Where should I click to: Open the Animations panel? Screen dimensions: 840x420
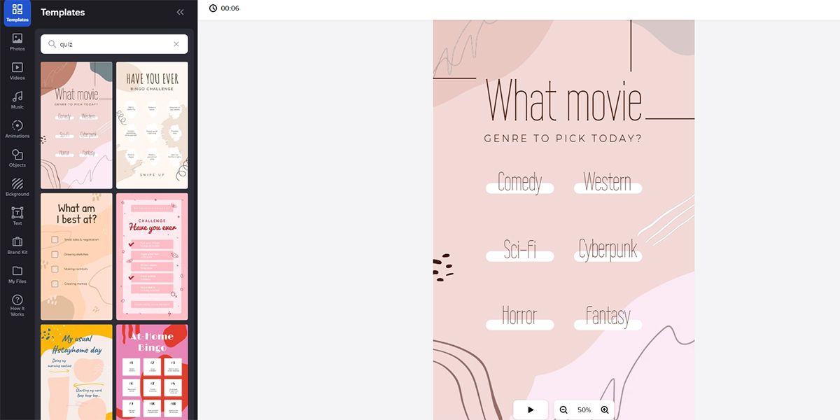point(17,129)
